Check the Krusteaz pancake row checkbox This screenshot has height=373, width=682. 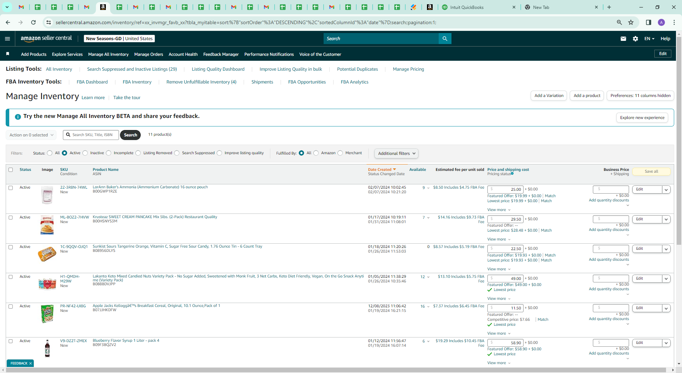pyautogui.click(x=11, y=218)
